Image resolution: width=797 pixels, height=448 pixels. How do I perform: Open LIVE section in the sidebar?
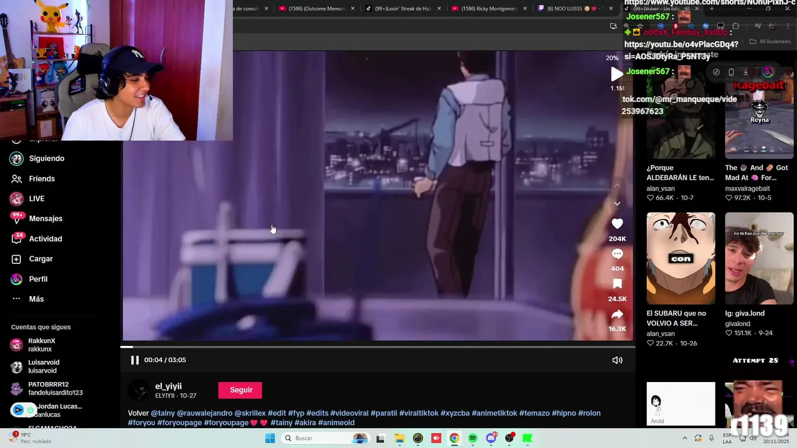pyautogui.click(x=37, y=198)
